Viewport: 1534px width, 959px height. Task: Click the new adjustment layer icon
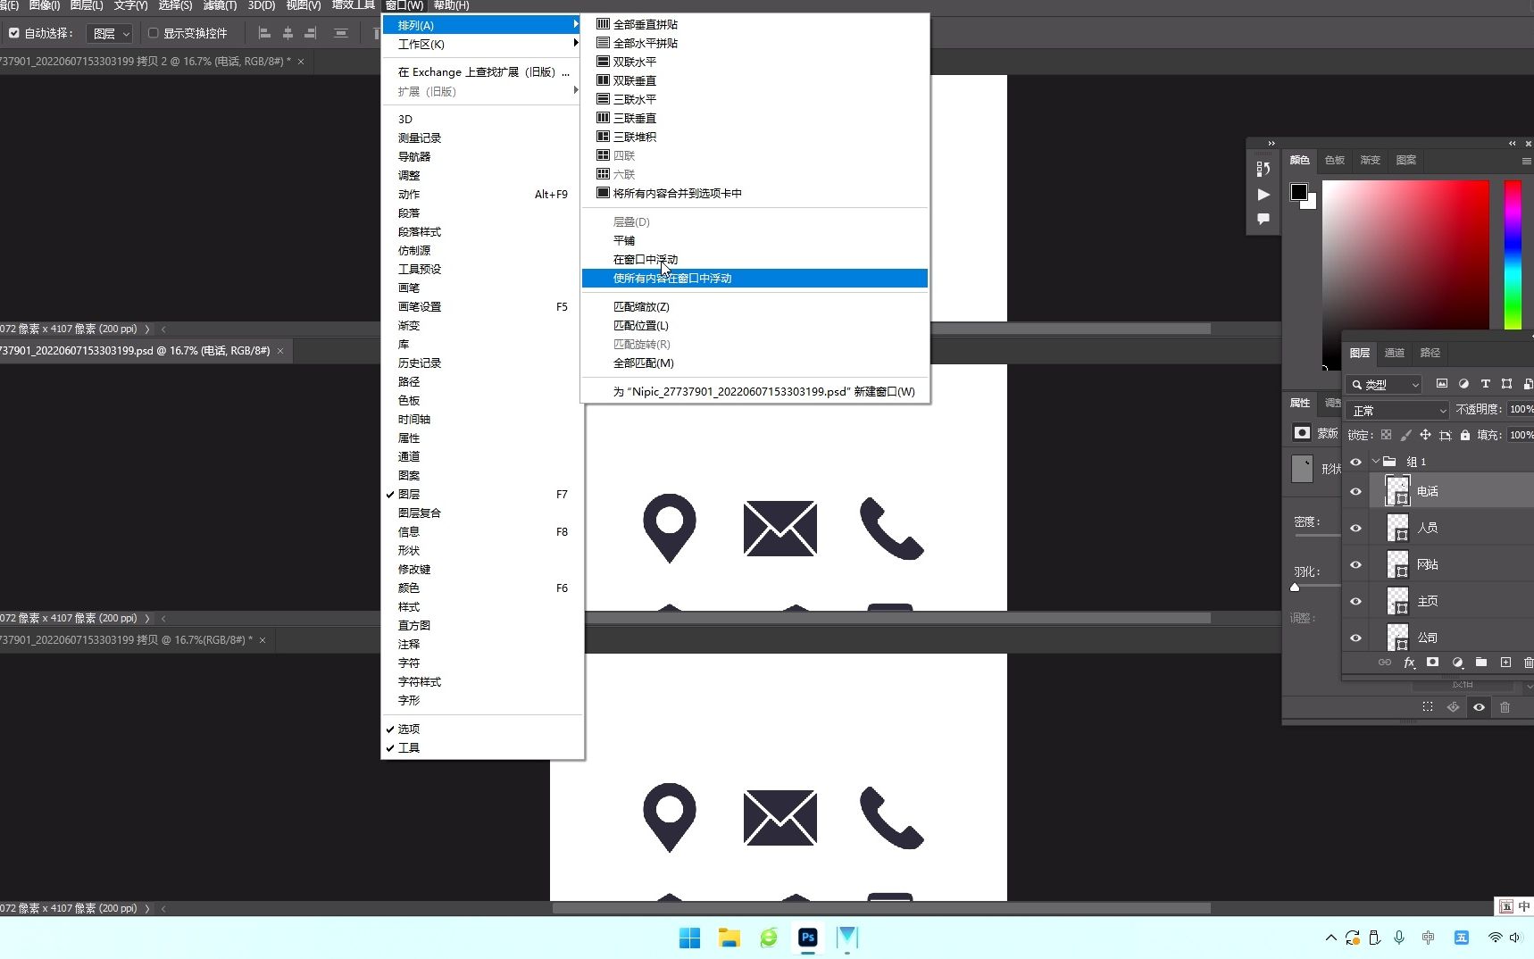pyautogui.click(x=1456, y=663)
